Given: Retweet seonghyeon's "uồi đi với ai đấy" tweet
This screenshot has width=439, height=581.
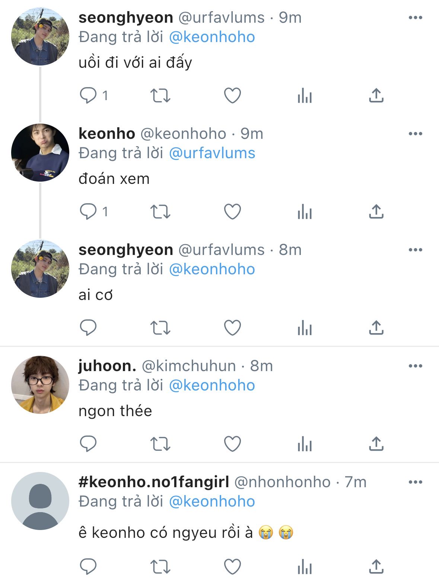Looking at the screenshot, I should pyautogui.click(x=160, y=96).
